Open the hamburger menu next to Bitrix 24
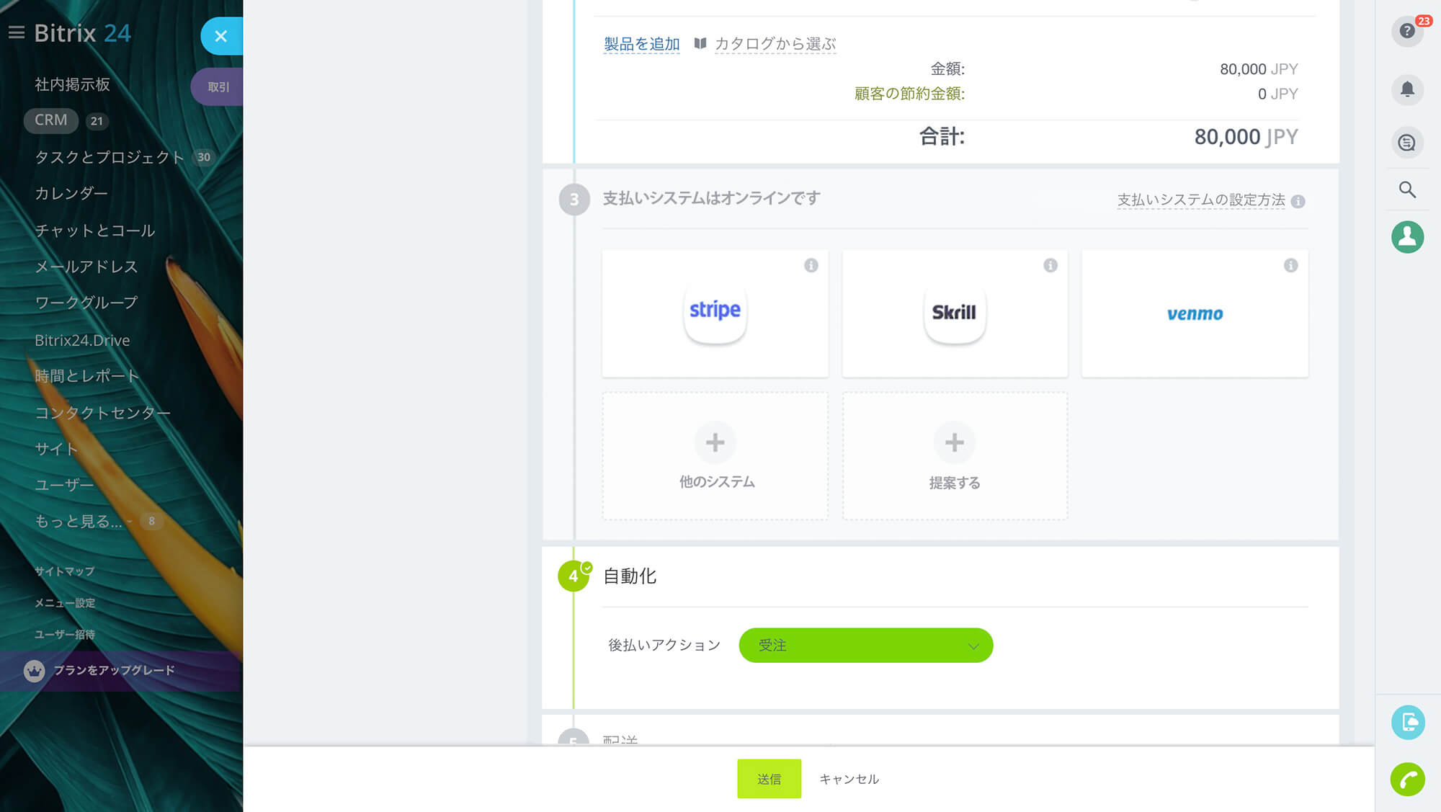The width and height of the screenshot is (1441, 812). (16, 32)
